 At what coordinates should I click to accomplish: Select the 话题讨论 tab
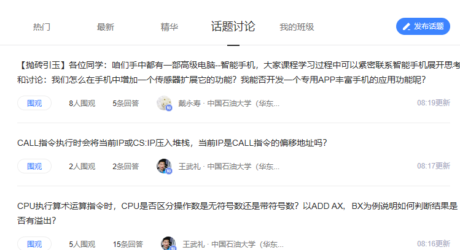coord(233,26)
